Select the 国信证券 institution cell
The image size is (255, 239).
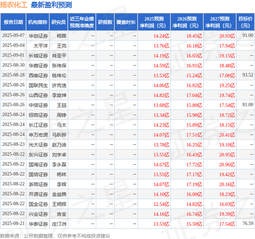(x=38, y=174)
